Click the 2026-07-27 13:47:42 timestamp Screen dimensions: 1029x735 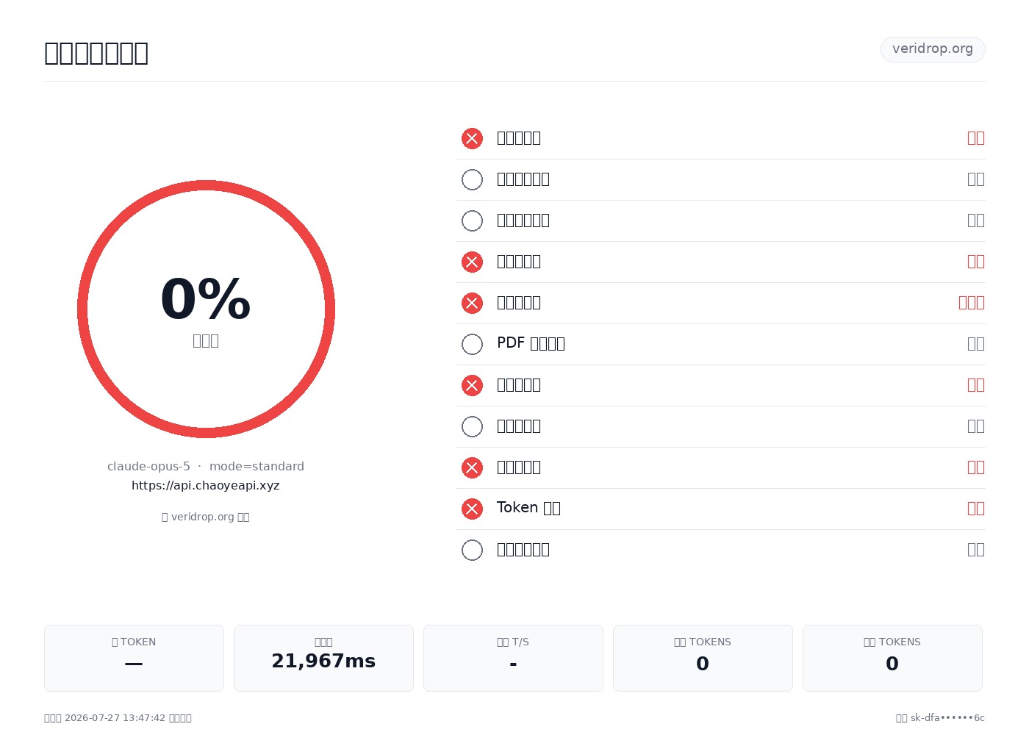tap(115, 717)
